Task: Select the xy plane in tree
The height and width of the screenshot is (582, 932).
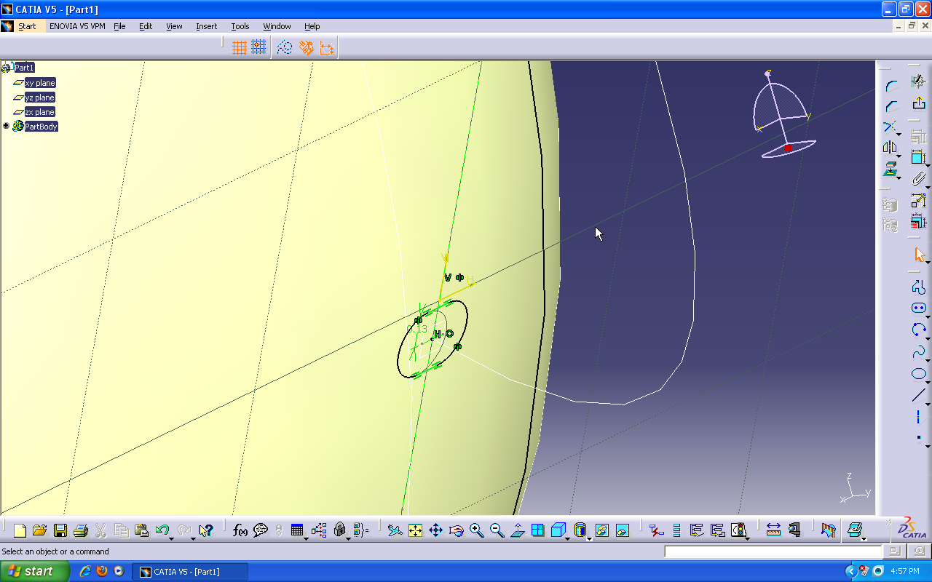Action: pos(39,83)
